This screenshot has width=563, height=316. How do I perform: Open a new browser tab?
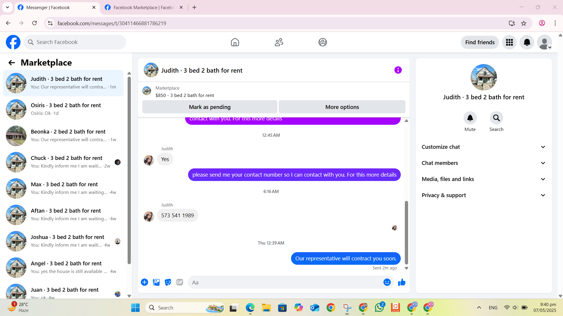click(x=194, y=8)
